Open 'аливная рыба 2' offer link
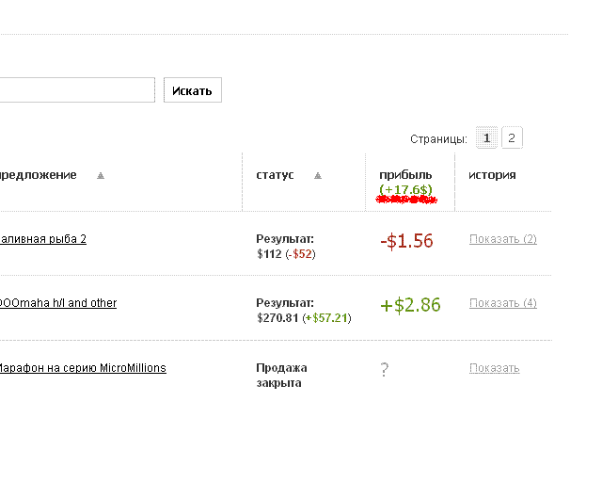602x482 pixels. 43,239
